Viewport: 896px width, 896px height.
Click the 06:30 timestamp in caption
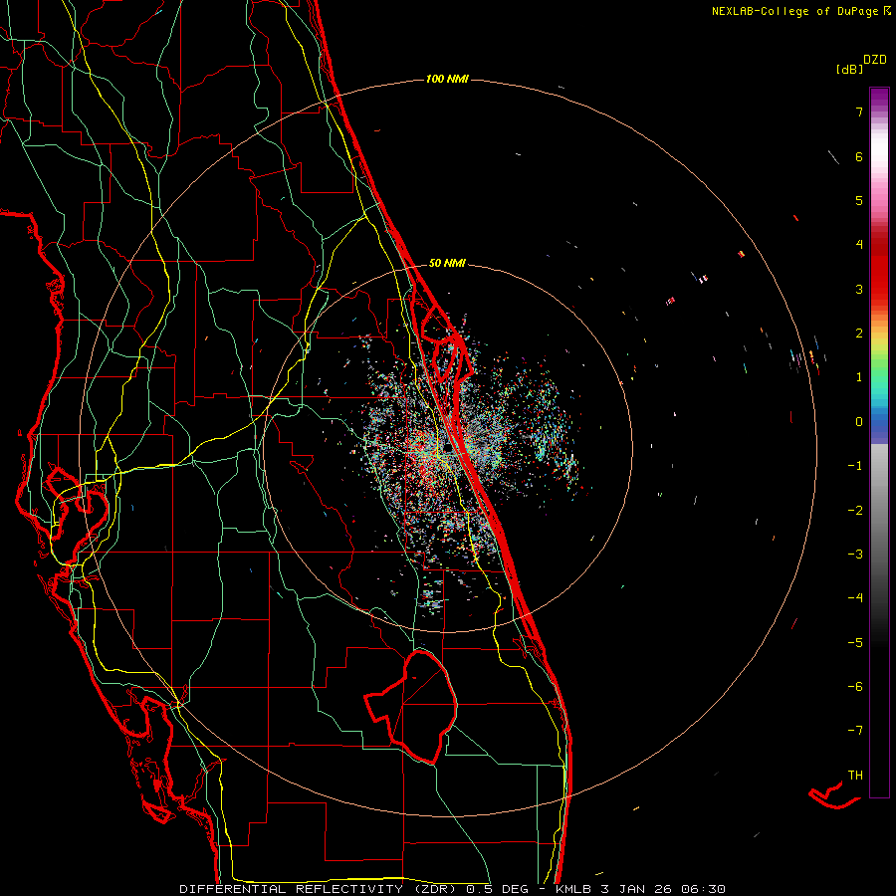pyautogui.click(x=704, y=889)
